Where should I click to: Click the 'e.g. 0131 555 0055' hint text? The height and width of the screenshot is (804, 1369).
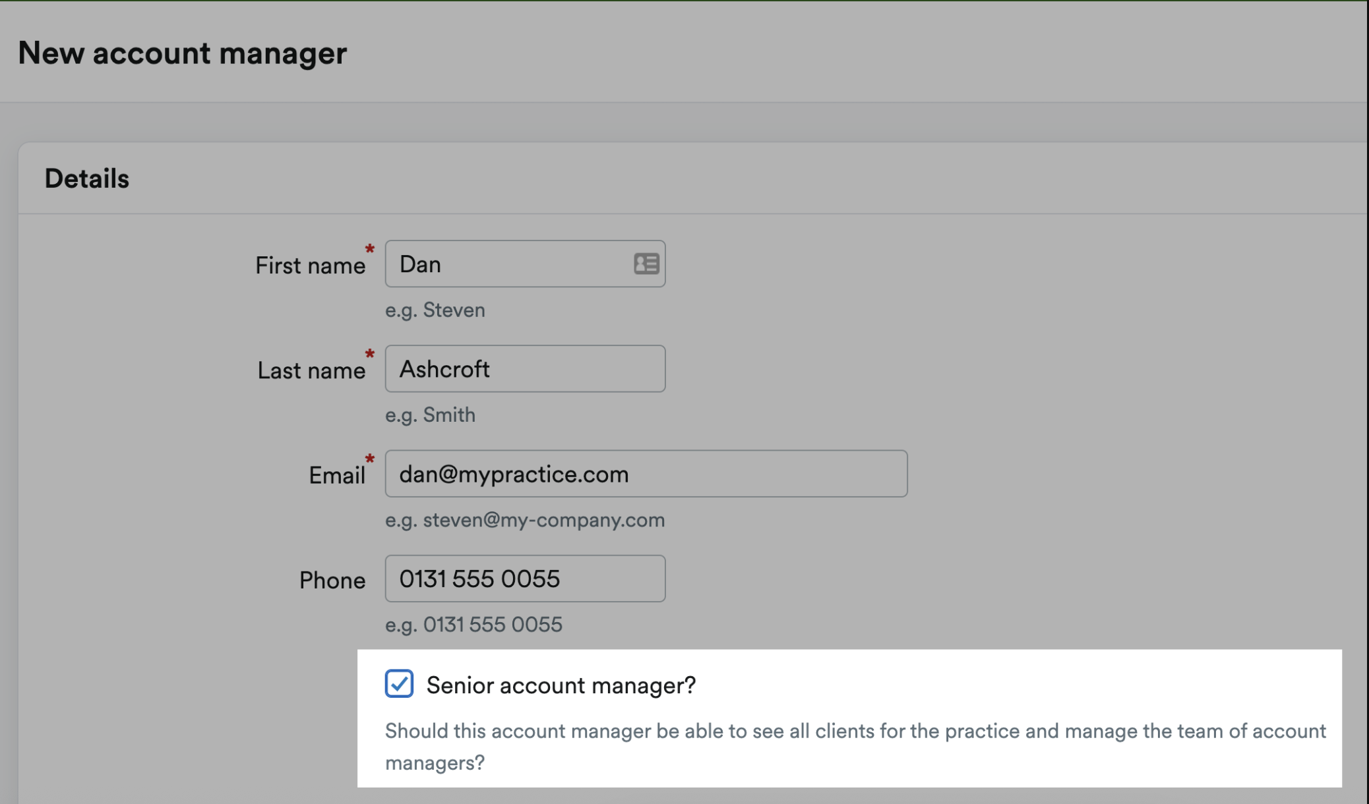point(473,624)
